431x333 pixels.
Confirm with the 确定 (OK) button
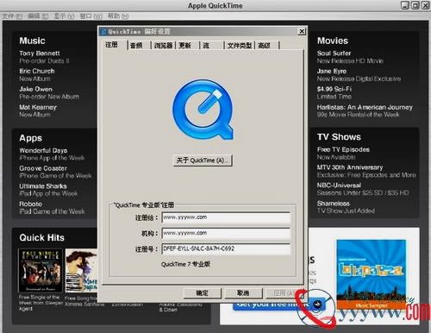click(x=203, y=293)
